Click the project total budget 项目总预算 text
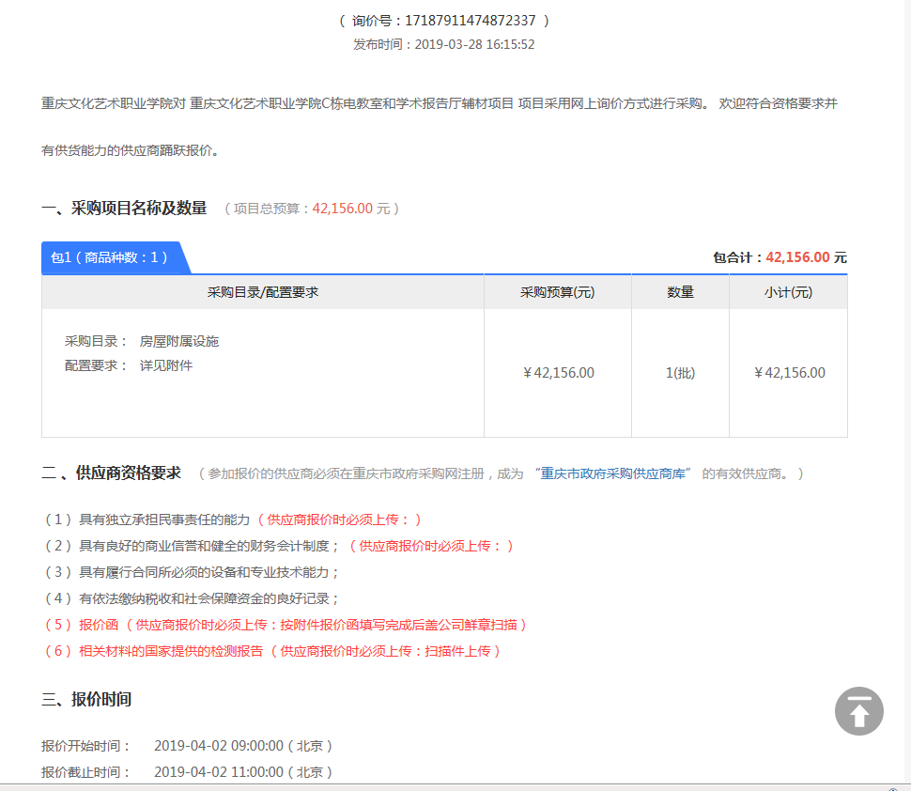Image resolution: width=911 pixels, height=791 pixels. pos(312,209)
